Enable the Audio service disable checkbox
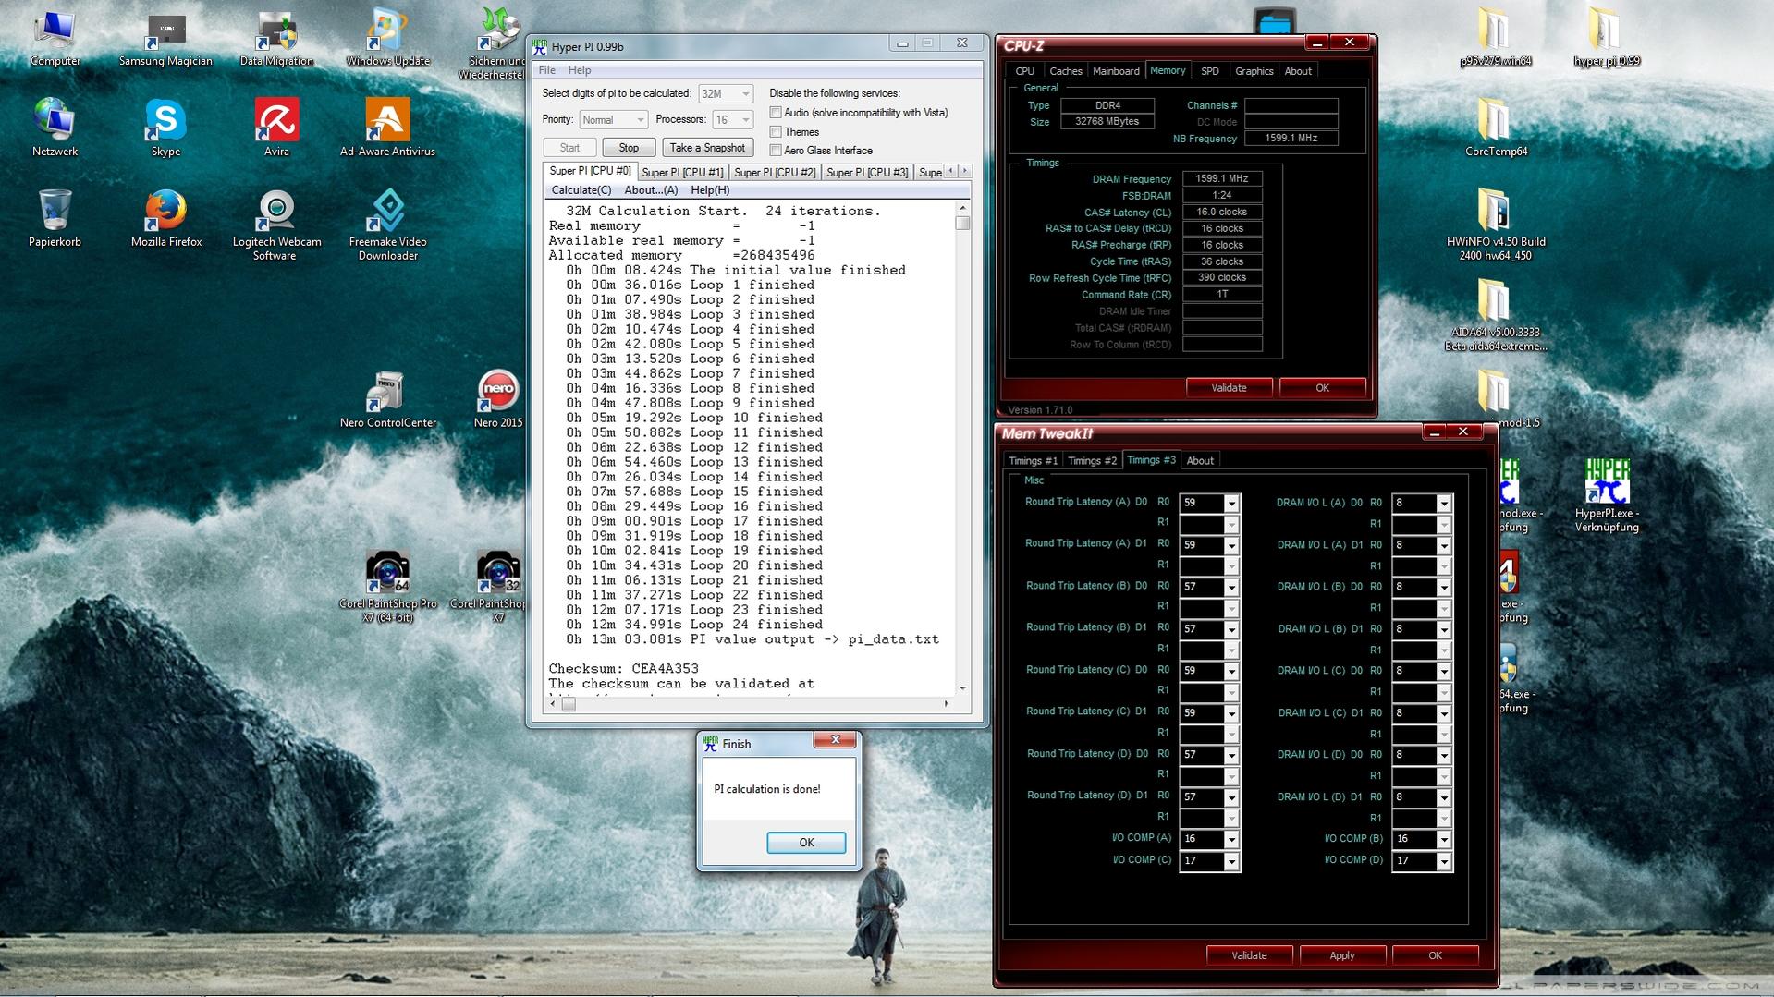 pyautogui.click(x=776, y=113)
